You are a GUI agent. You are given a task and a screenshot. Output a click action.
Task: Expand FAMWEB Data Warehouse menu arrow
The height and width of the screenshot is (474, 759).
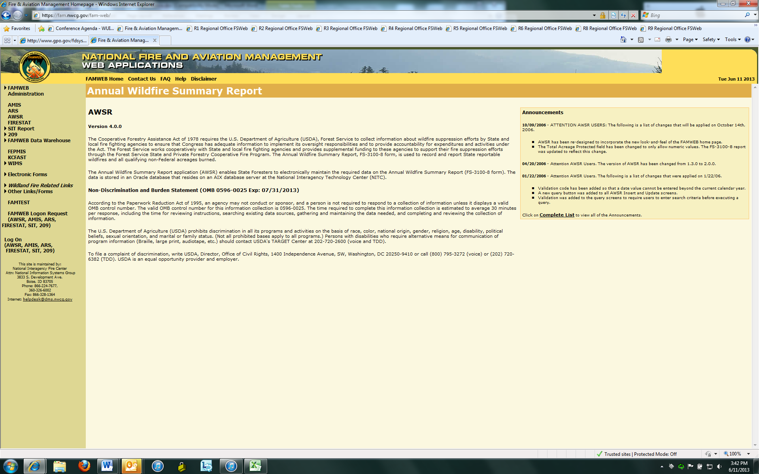click(5, 140)
